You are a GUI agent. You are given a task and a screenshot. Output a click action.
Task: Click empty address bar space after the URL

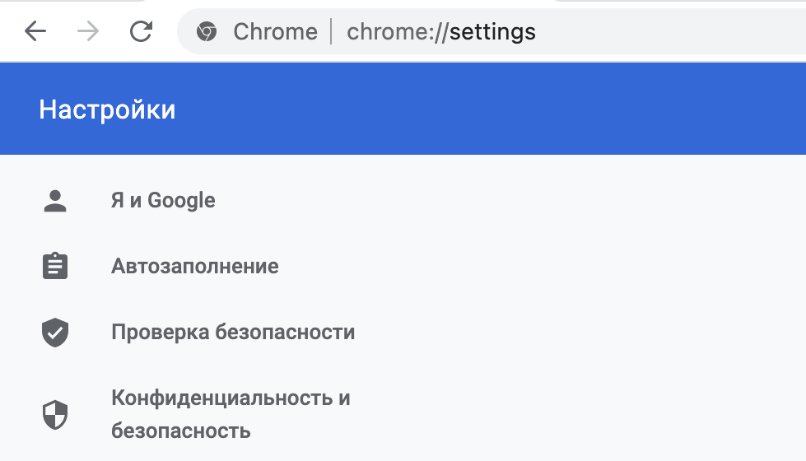coord(675,32)
